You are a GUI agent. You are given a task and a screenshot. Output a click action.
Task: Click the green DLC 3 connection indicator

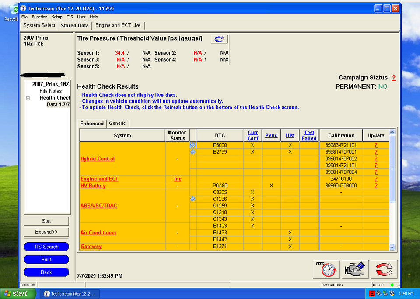pos(392,285)
